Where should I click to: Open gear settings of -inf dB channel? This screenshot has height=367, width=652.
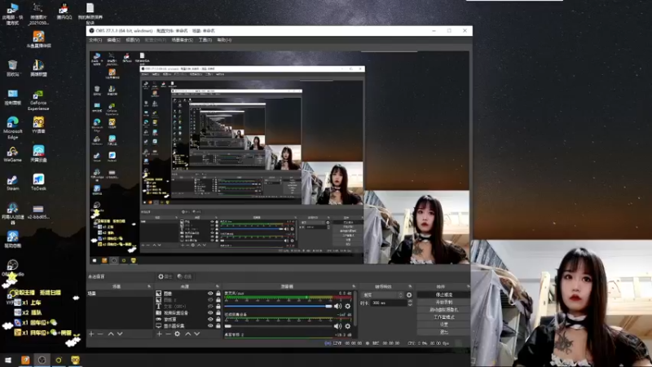pyautogui.click(x=348, y=326)
